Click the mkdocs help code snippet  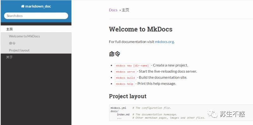coord(125,84)
